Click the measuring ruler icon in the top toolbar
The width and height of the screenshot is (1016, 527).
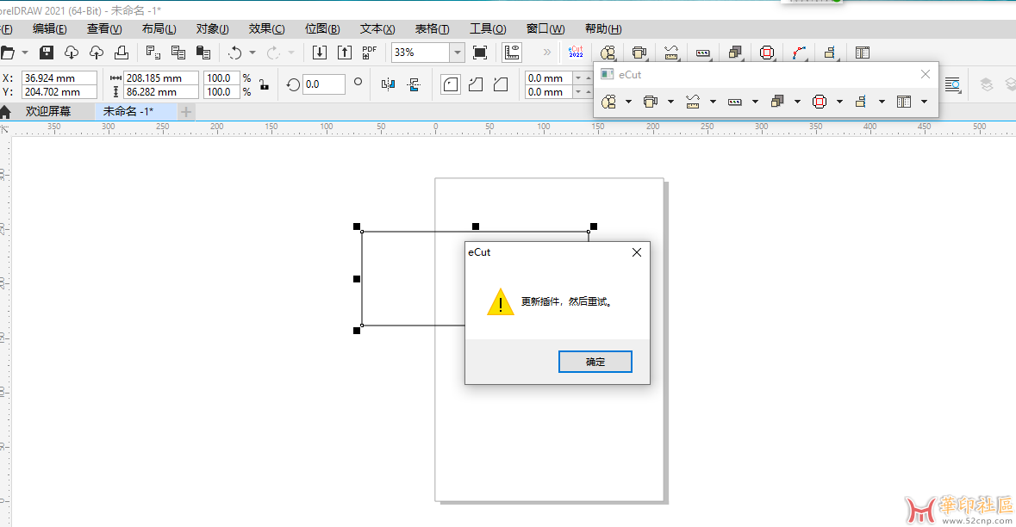click(x=671, y=53)
